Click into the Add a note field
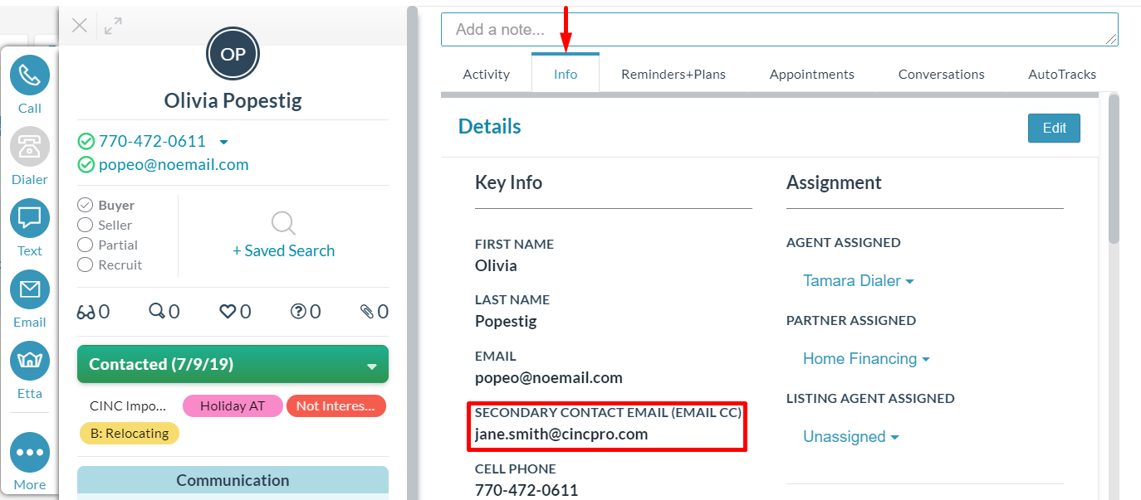The width and height of the screenshot is (1141, 500). point(779,30)
